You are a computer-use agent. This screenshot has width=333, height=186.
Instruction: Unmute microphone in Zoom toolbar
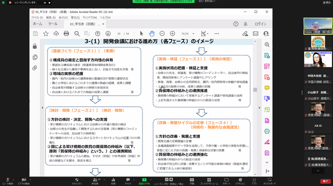click(x=8, y=181)
